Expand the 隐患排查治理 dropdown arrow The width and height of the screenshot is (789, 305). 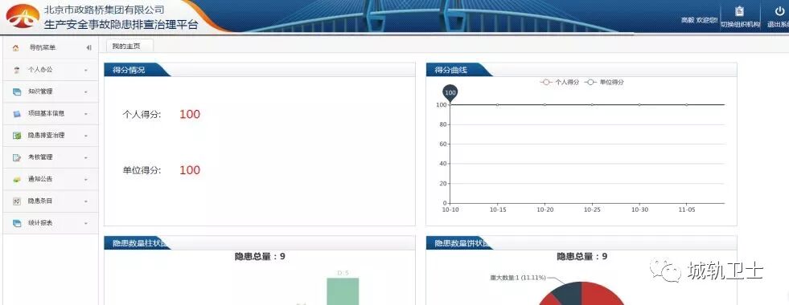click(x=86, y=136)
